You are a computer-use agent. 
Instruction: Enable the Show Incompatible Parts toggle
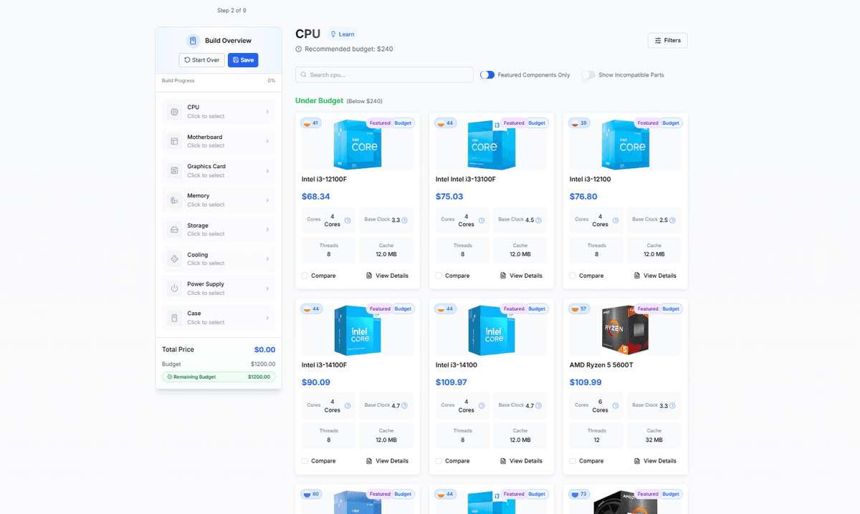pos(588,75)
